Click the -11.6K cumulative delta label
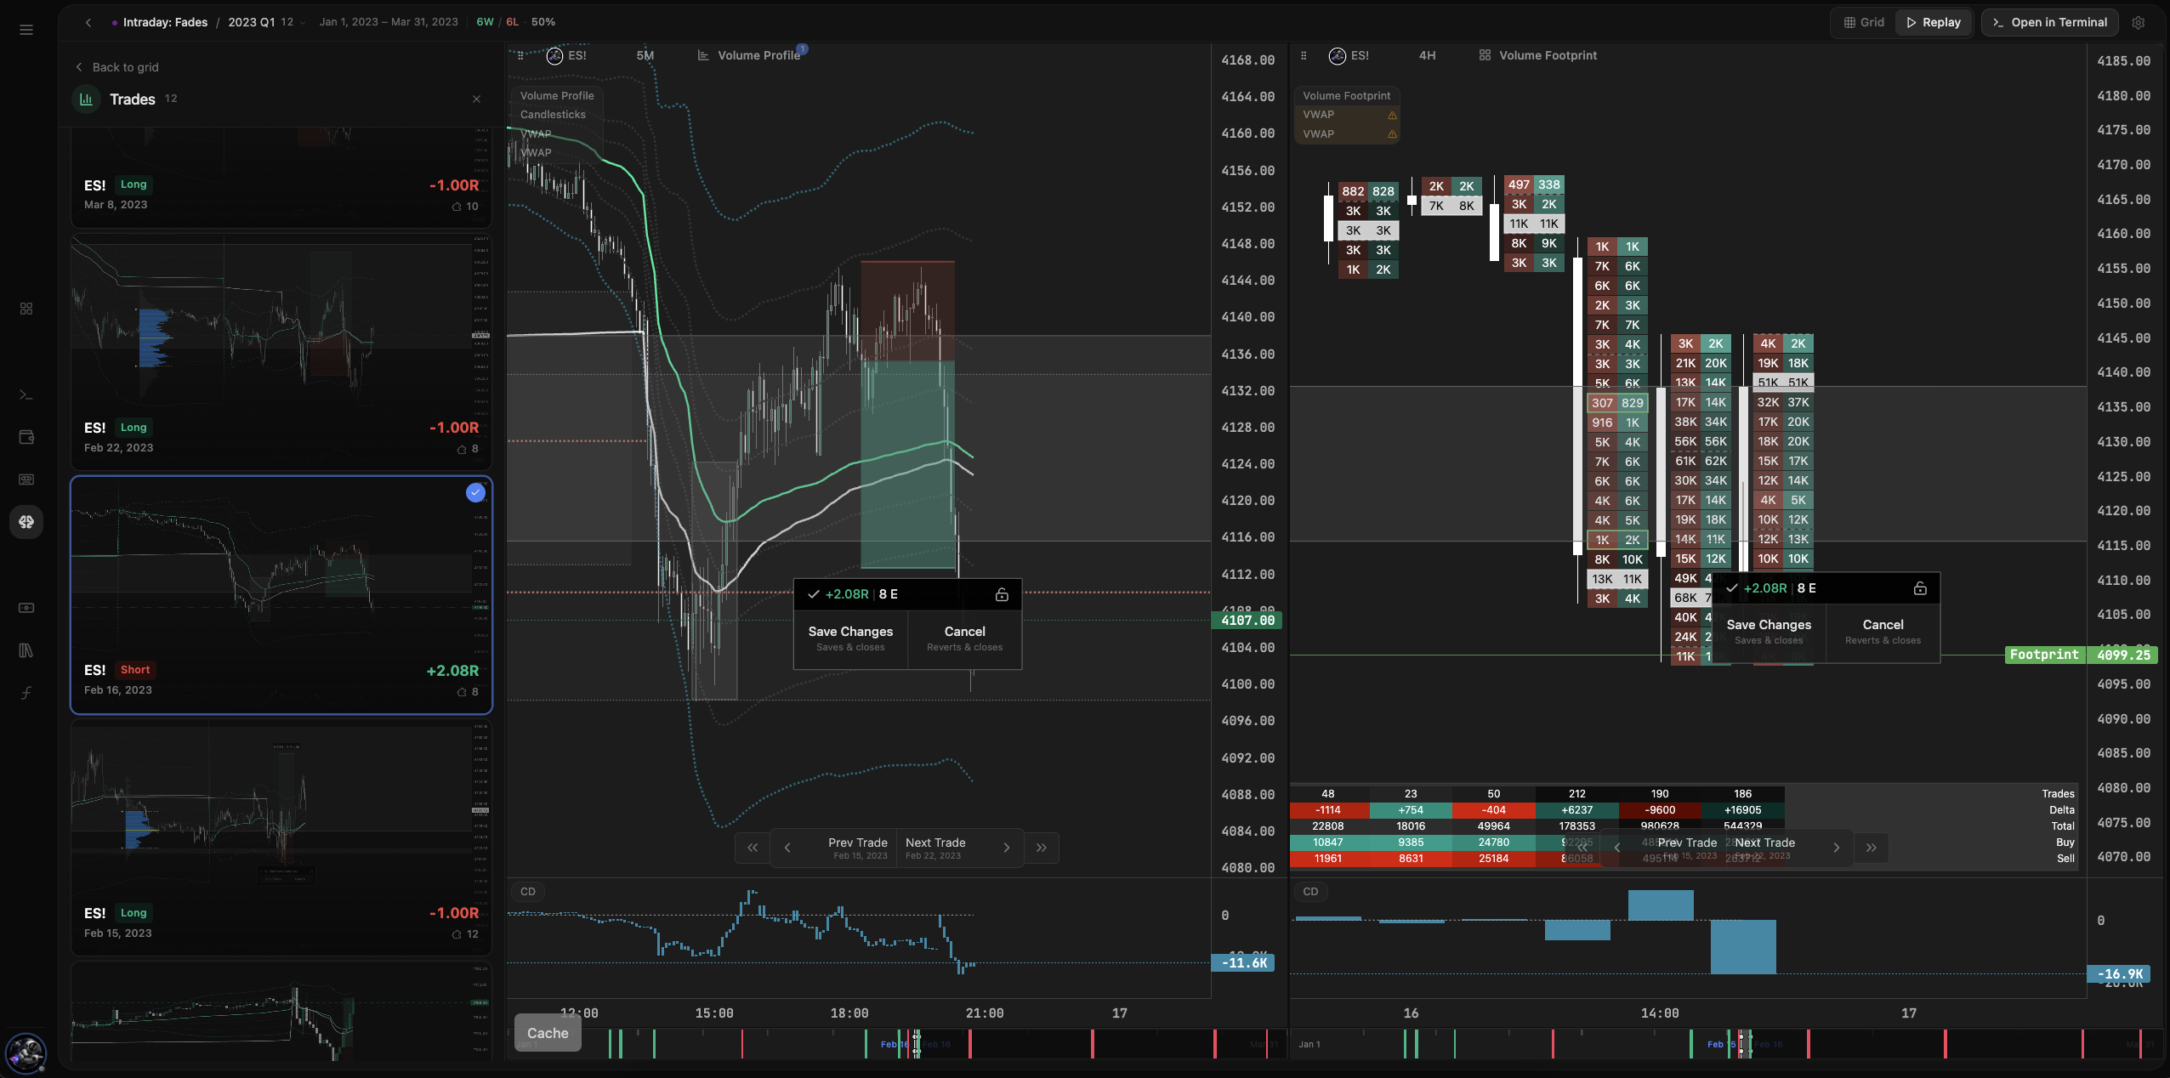Screen dimensions: 2170x1078 coord(1243,963)
